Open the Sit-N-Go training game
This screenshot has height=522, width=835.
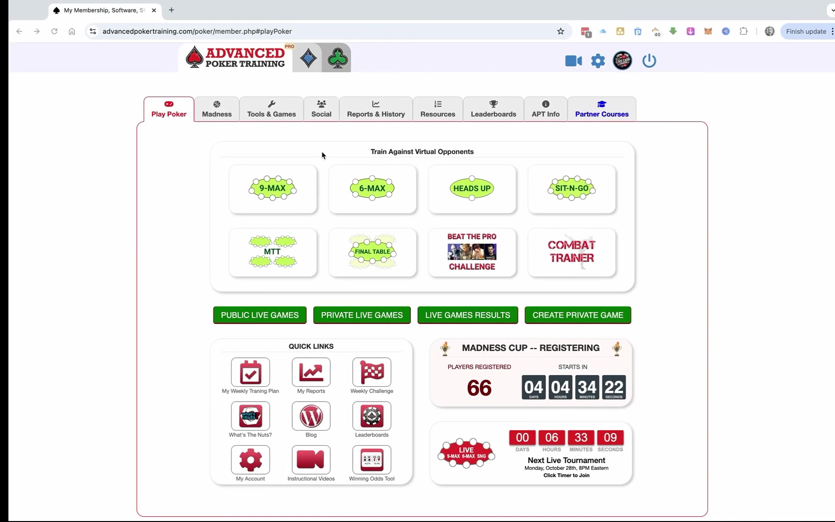(572, 189)
